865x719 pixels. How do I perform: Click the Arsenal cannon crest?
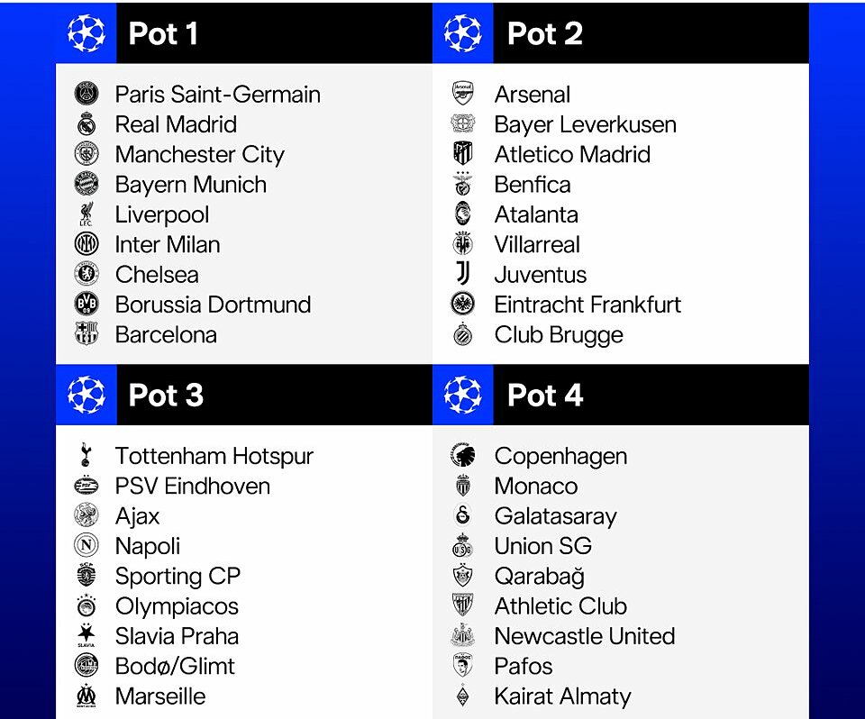462,94
